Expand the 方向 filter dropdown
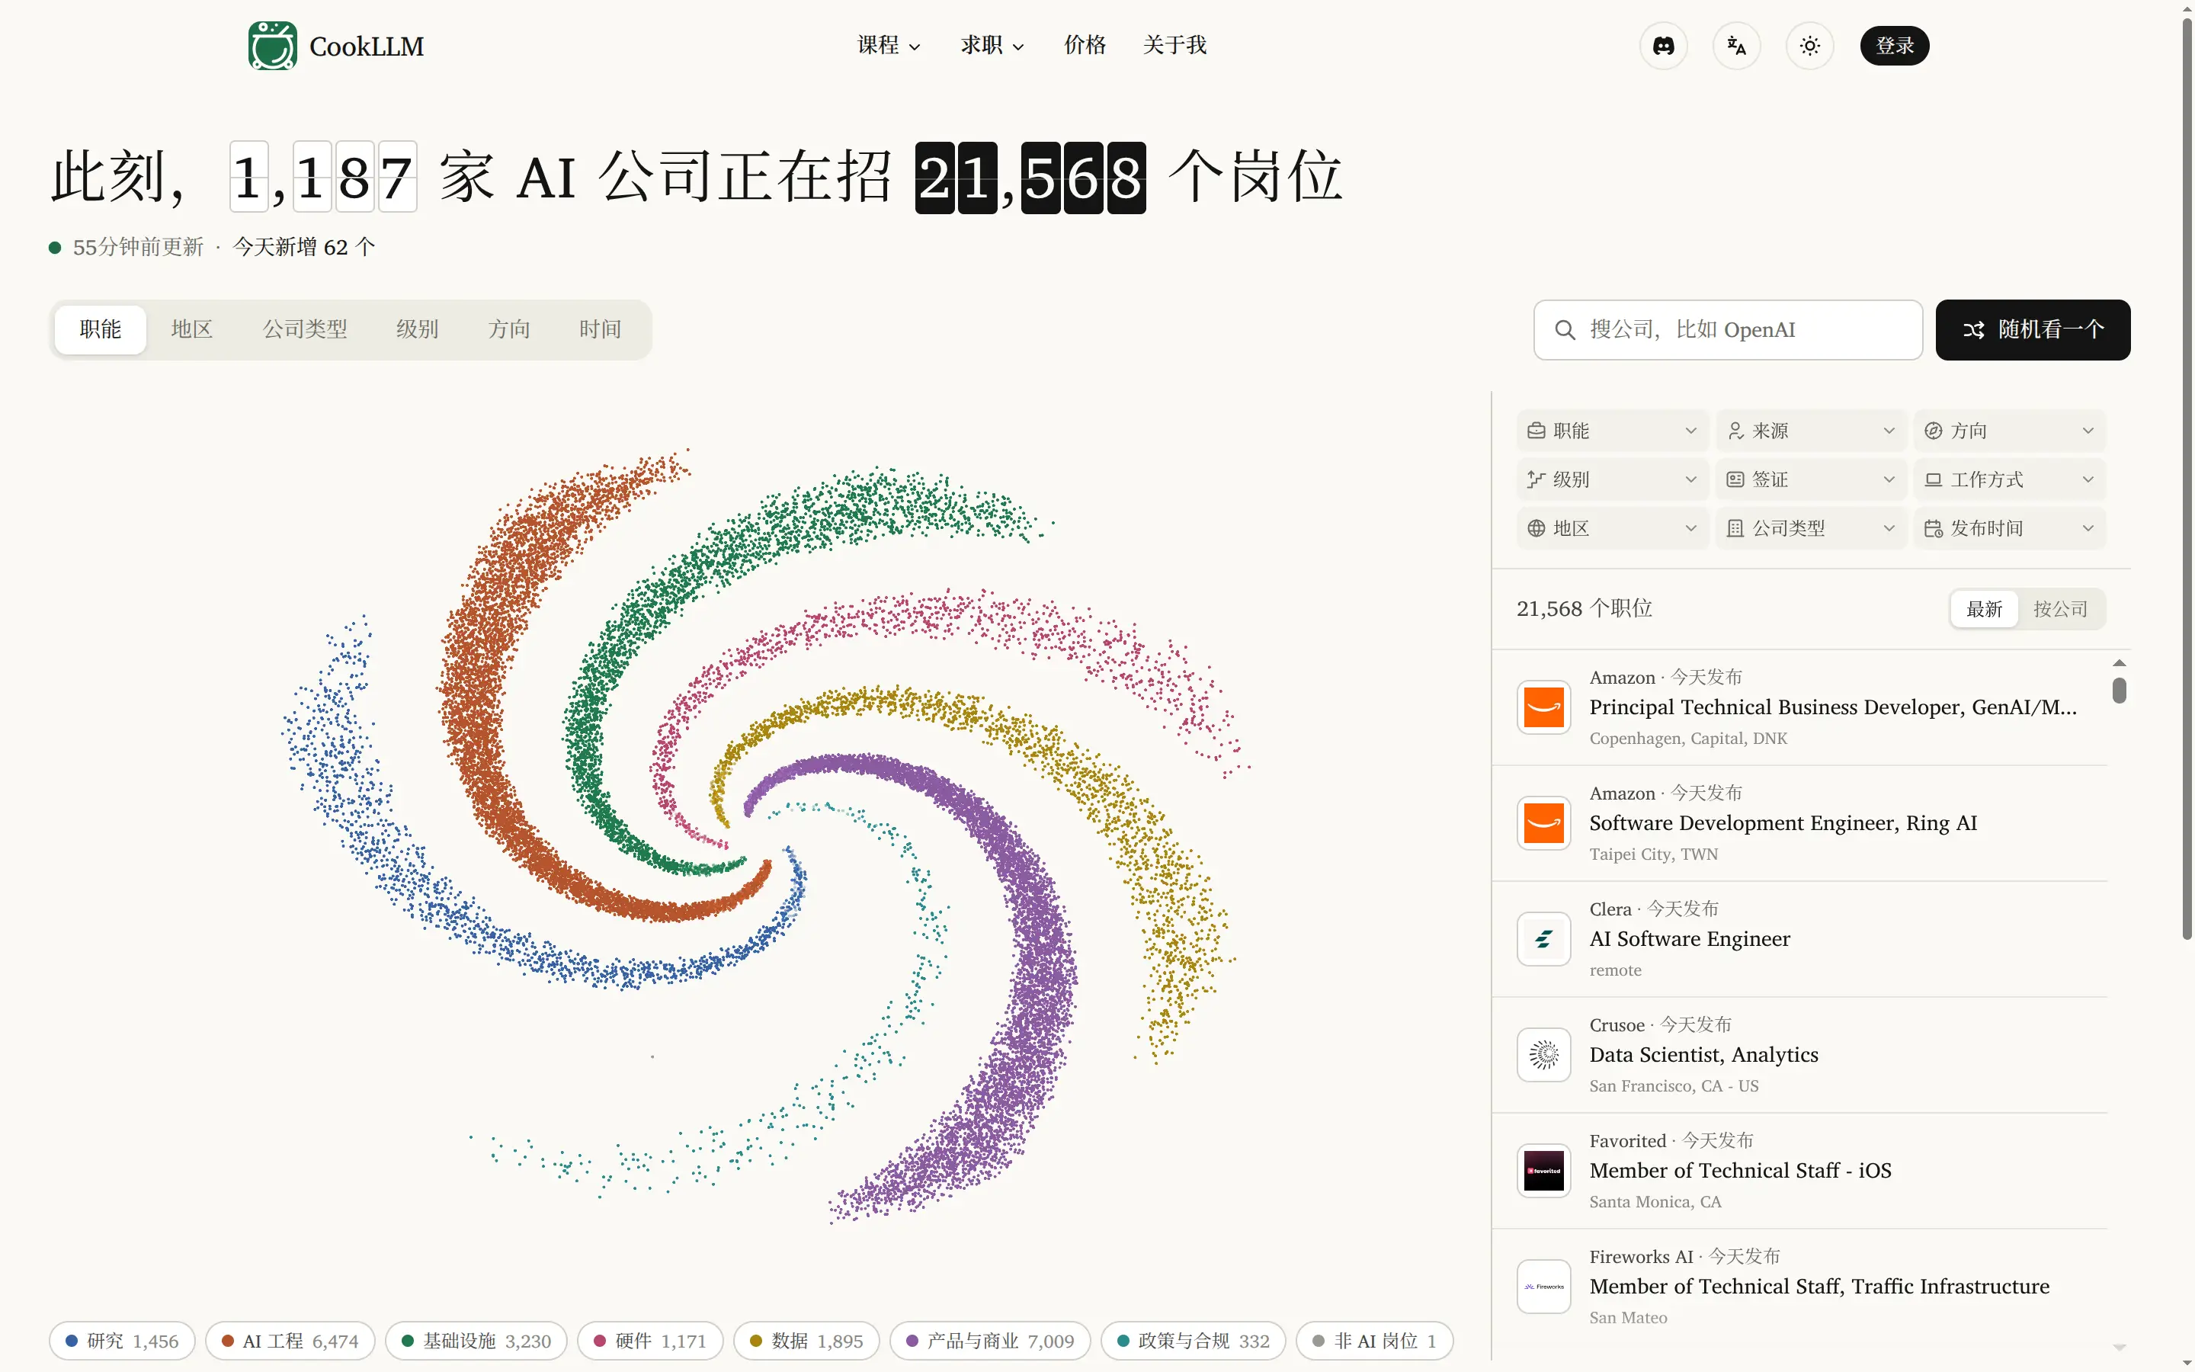Screen dimensions: 2195x1372 tap(2010, 431)
